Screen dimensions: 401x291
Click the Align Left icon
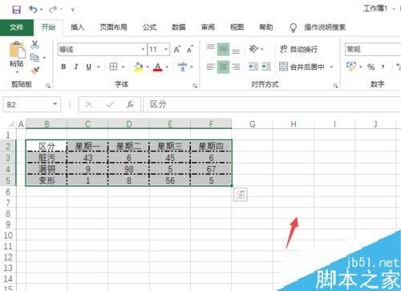point(211,67)
